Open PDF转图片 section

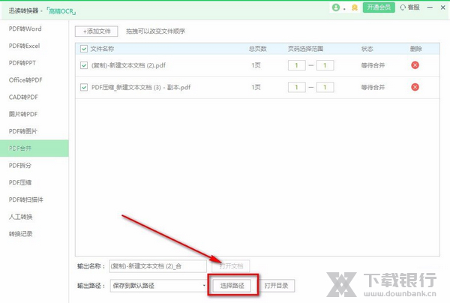coord(23,131)
